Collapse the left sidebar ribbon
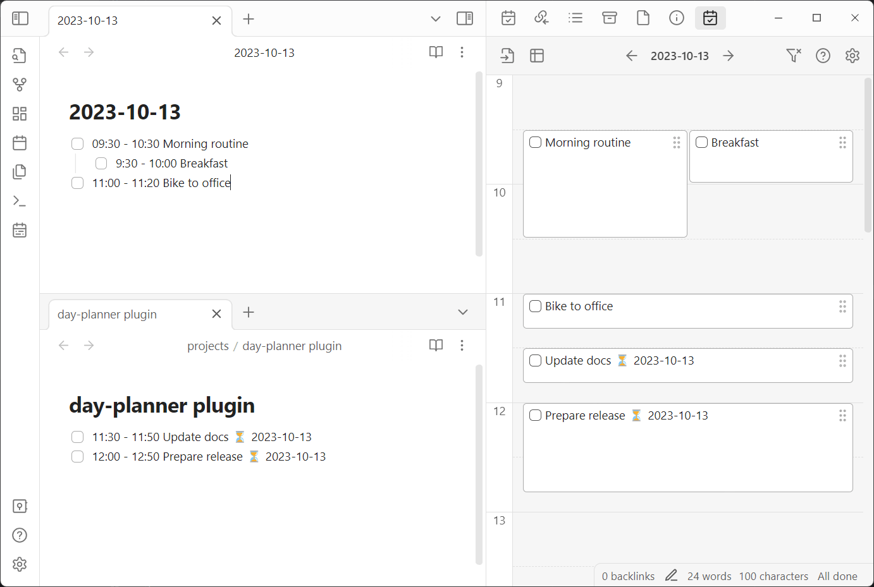Viewport: 874px width, 587px height. pos(20,18)
